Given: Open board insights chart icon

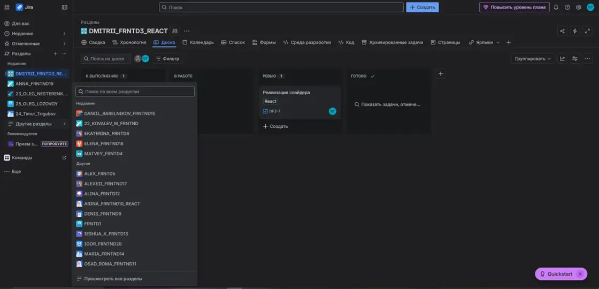Looking at the screenshot, I should coord(562,59).
